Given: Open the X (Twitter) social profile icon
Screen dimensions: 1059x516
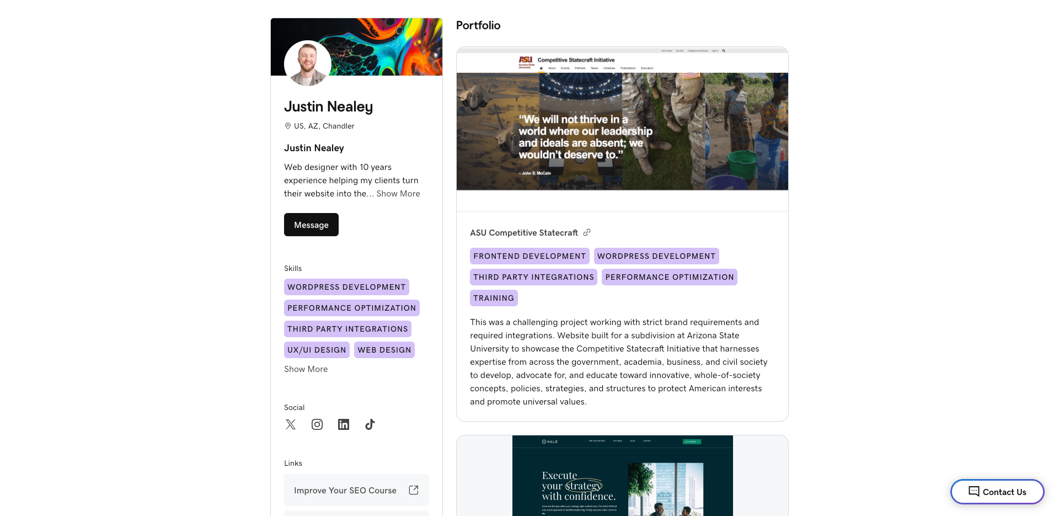Looking at the screenshot, I should tap(291, 424).
